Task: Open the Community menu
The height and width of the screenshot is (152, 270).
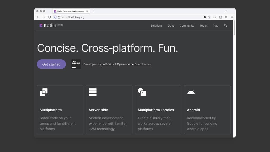Action: (x=187, y=26)
